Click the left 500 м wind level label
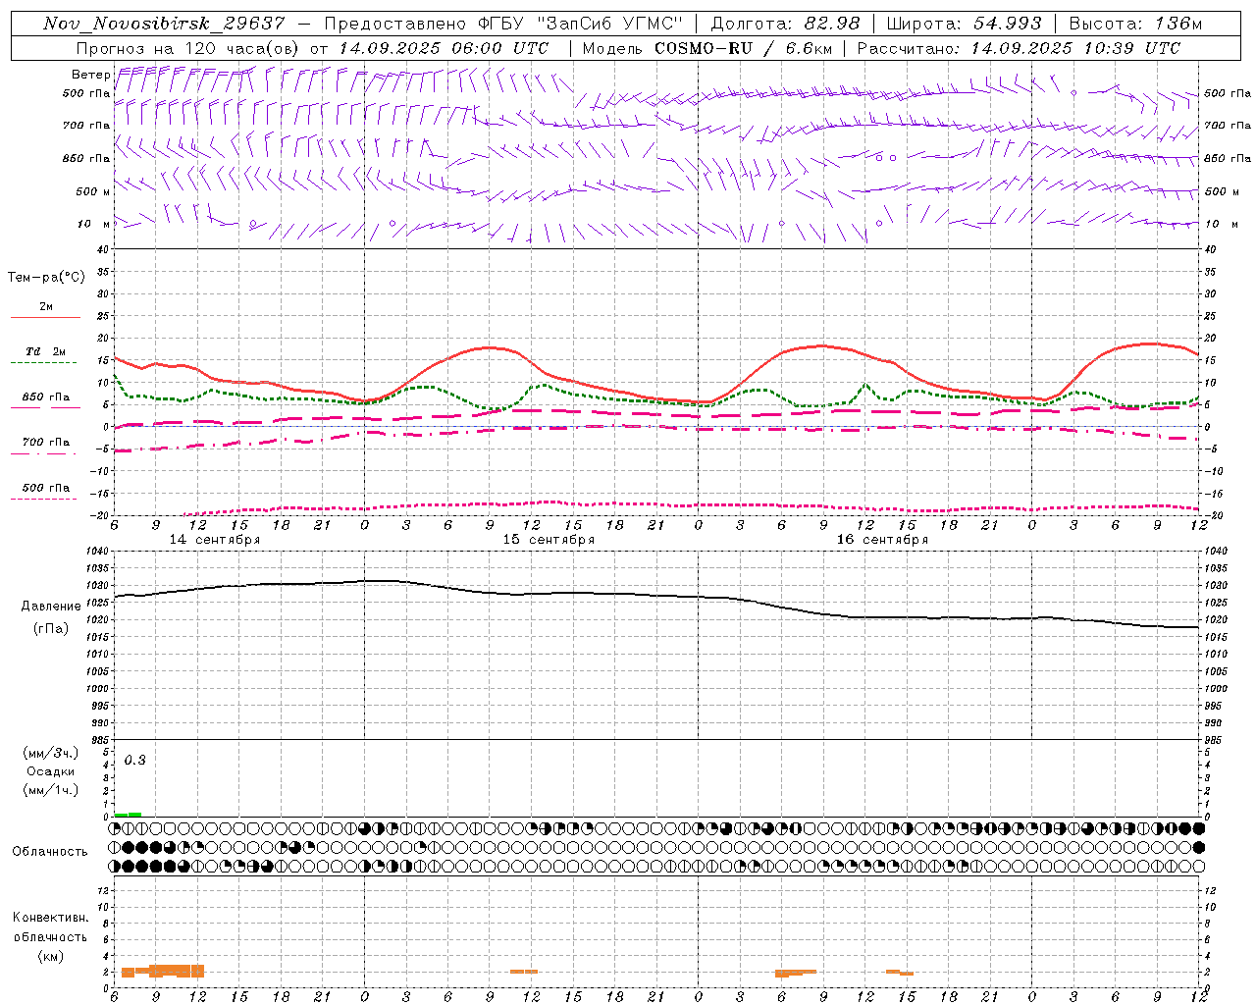 pos(93,191)
